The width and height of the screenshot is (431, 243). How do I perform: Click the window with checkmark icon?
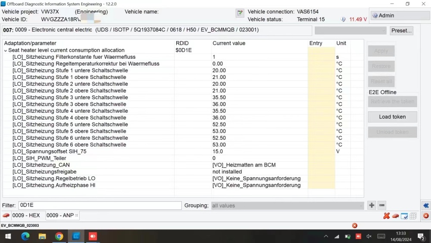tap(404, 216)
